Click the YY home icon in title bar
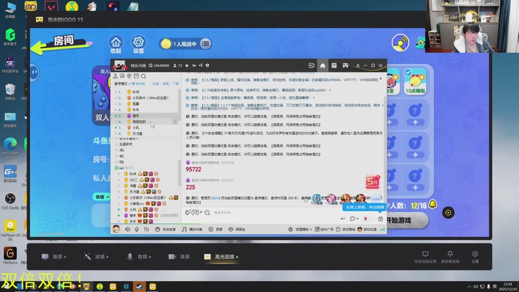This screenshot has width=519, height=292. [x=322, y=66]
